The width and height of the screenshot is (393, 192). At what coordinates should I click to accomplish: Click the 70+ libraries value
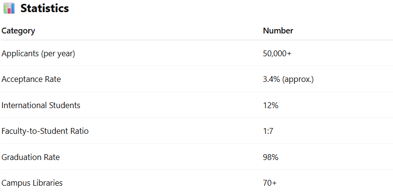pyautogui.click(x=269, y=183)
